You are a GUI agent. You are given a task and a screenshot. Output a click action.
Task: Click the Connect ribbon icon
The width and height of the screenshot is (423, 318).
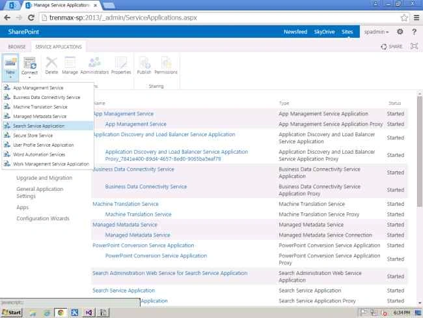[29, 63]
